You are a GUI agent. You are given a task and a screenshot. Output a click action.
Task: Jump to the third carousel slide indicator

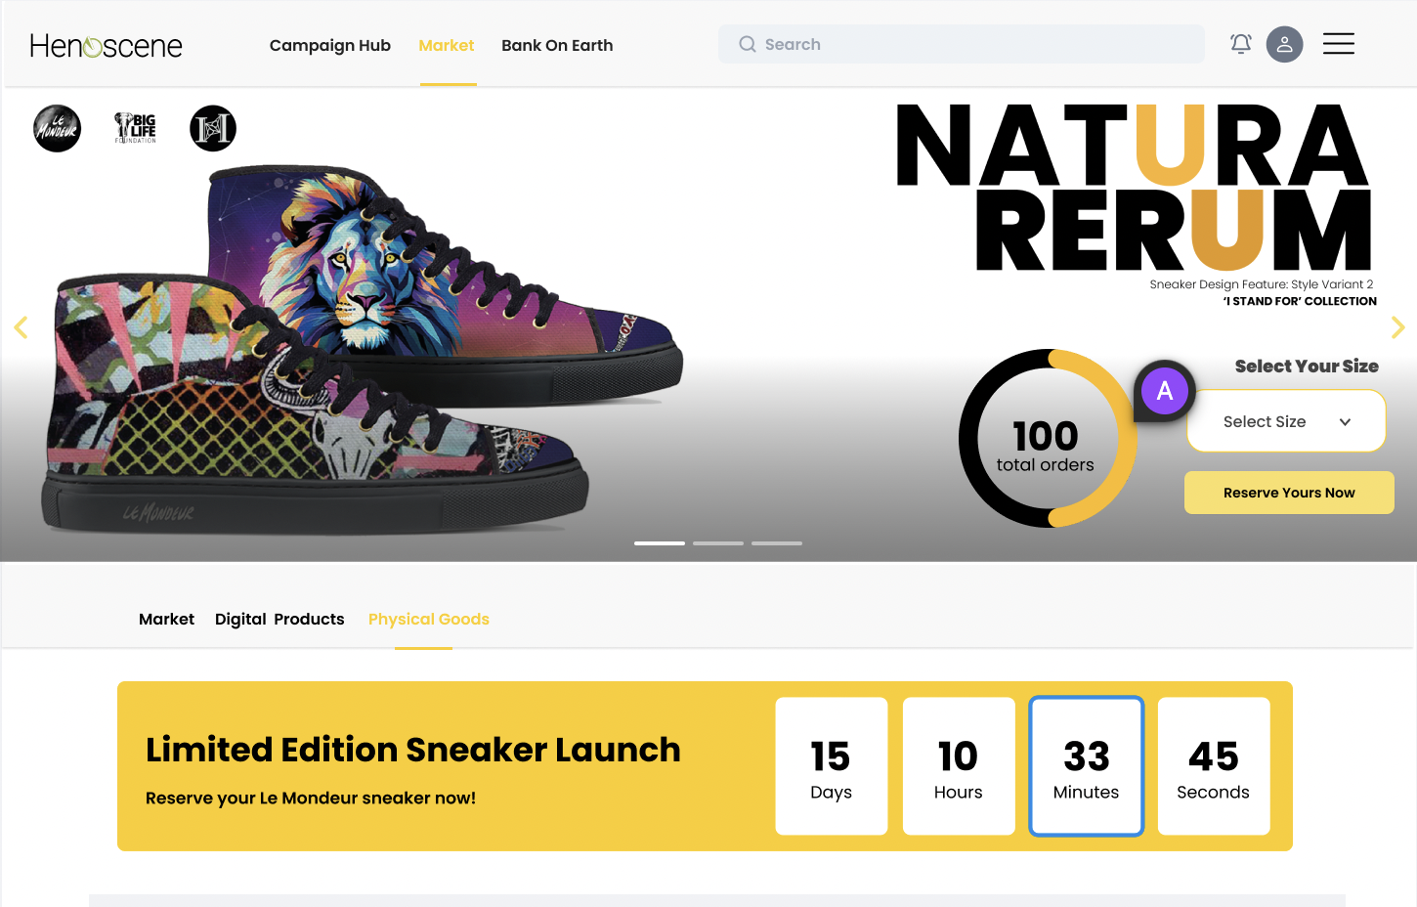click(x=777, y=543)
